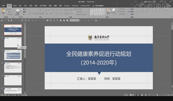Click the zoom in plus icon
The image size is (173, 101).
pos(165,95)
